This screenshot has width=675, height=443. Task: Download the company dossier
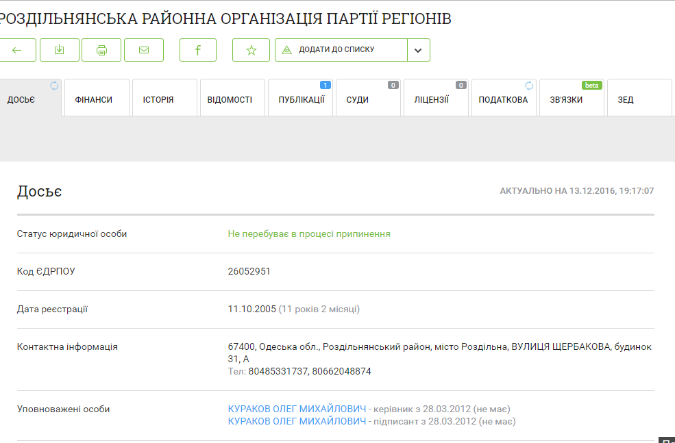(x=60, y=50)
